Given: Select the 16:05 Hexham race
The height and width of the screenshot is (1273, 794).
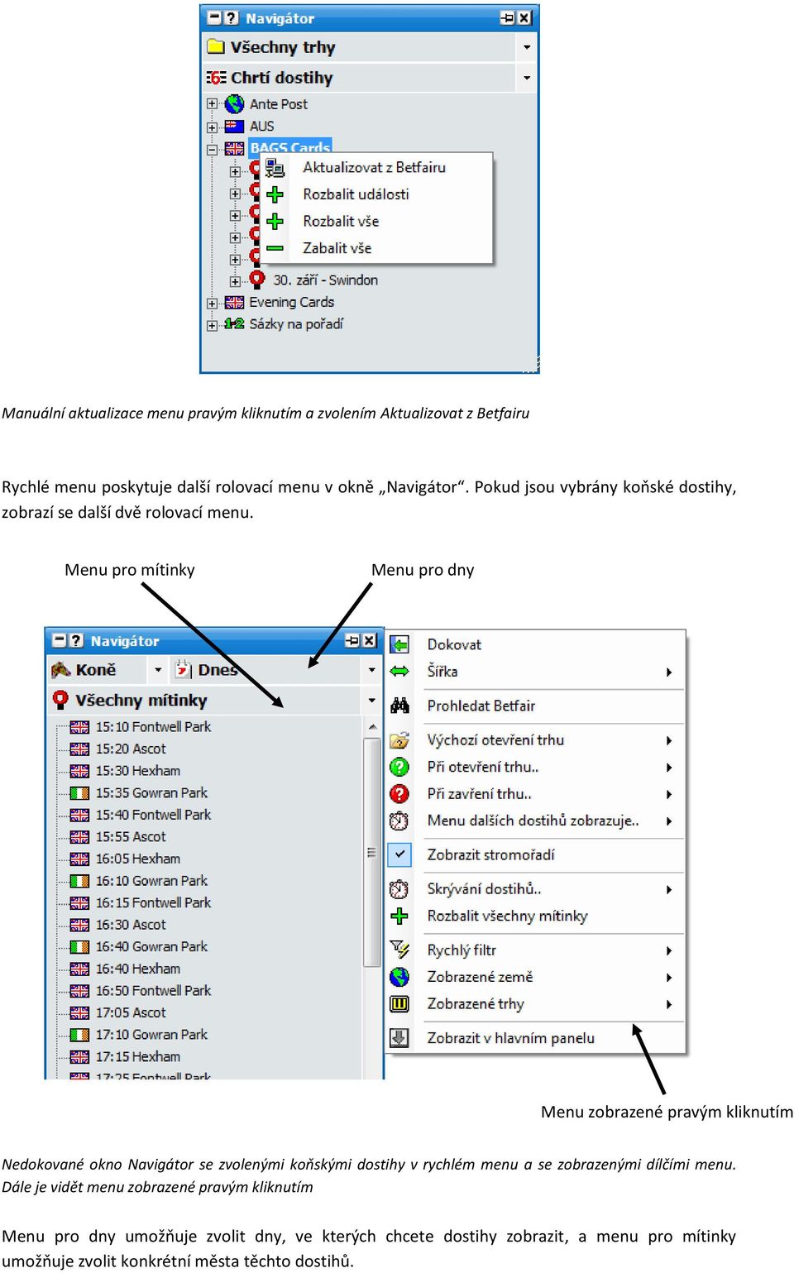Looking at the screenshot, I should coord(137,859).
